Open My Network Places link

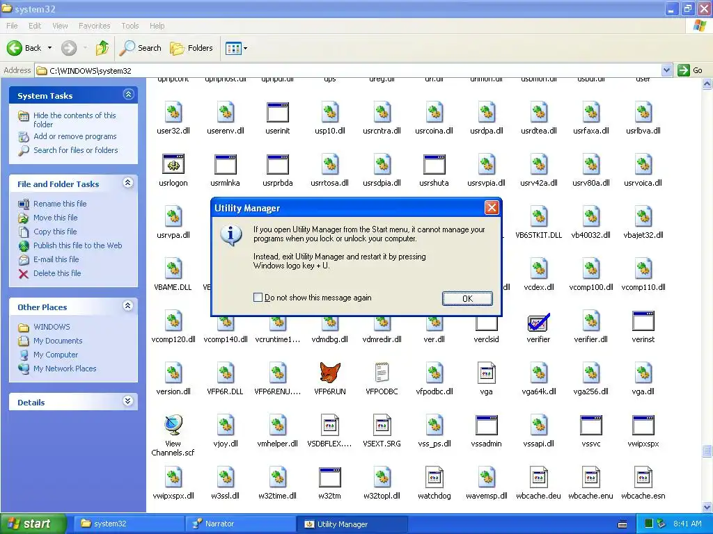click(x=65, y=369)
